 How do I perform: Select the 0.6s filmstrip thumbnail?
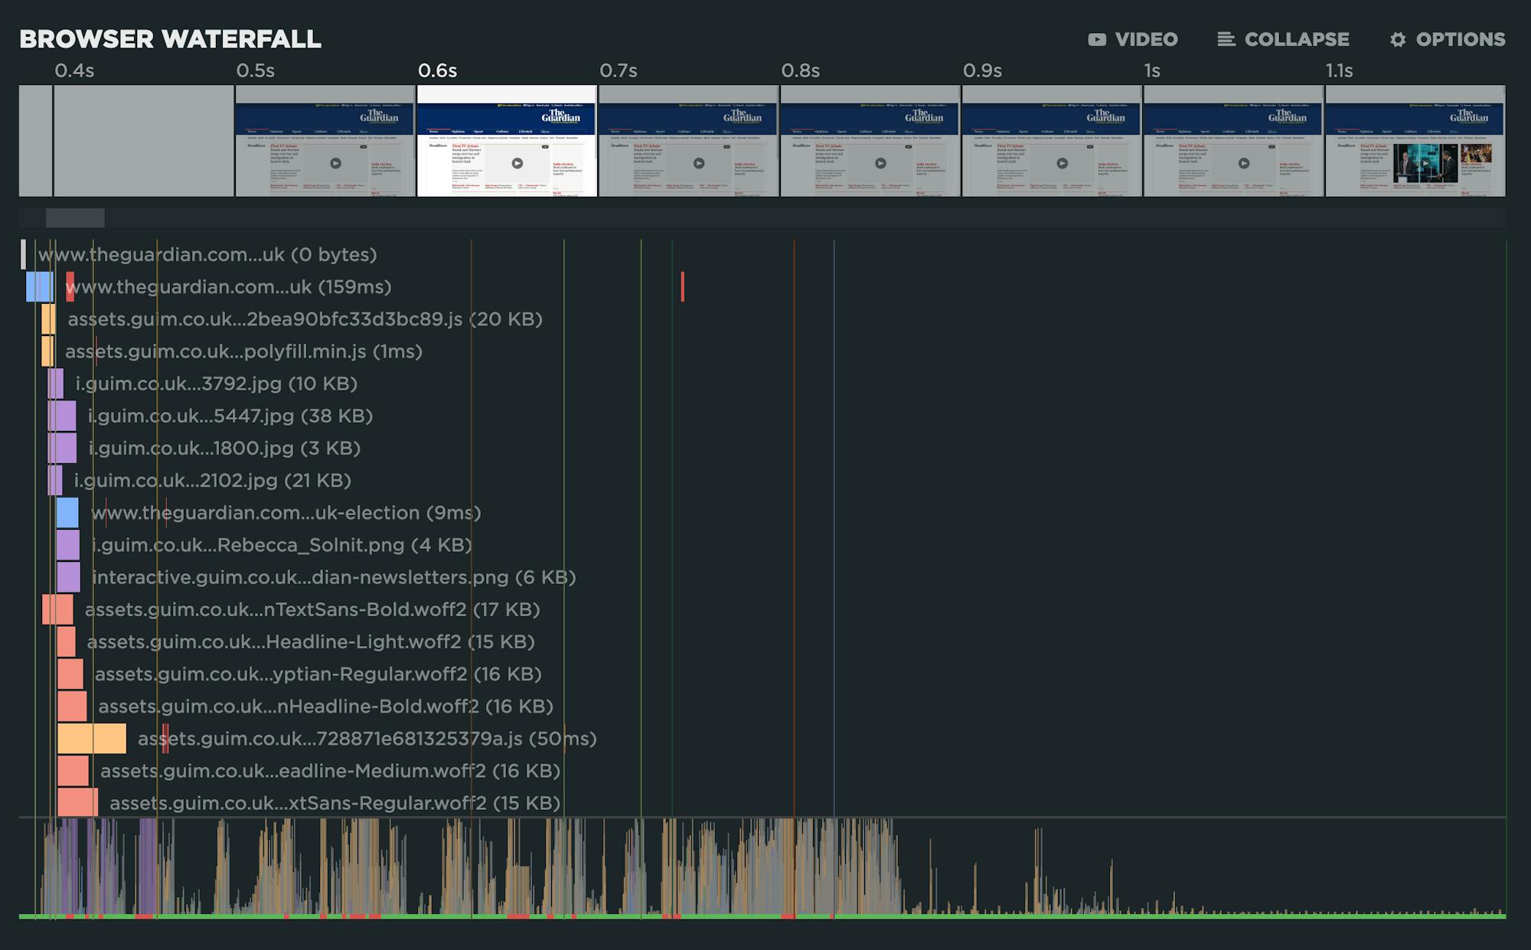tap(506, 141)
